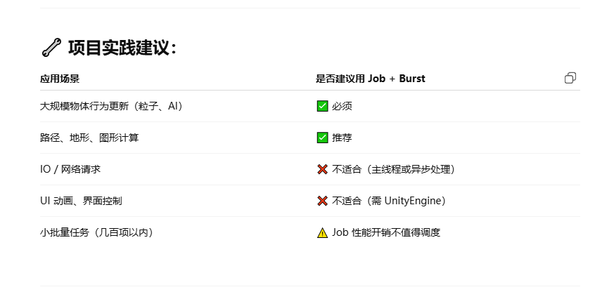Copy the table using the copy icon
Screen dimensions: 614x292
[x=570, y=78]
